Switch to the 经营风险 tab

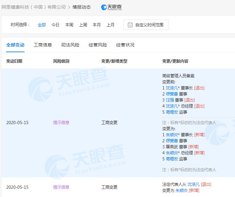coord(98,45)
